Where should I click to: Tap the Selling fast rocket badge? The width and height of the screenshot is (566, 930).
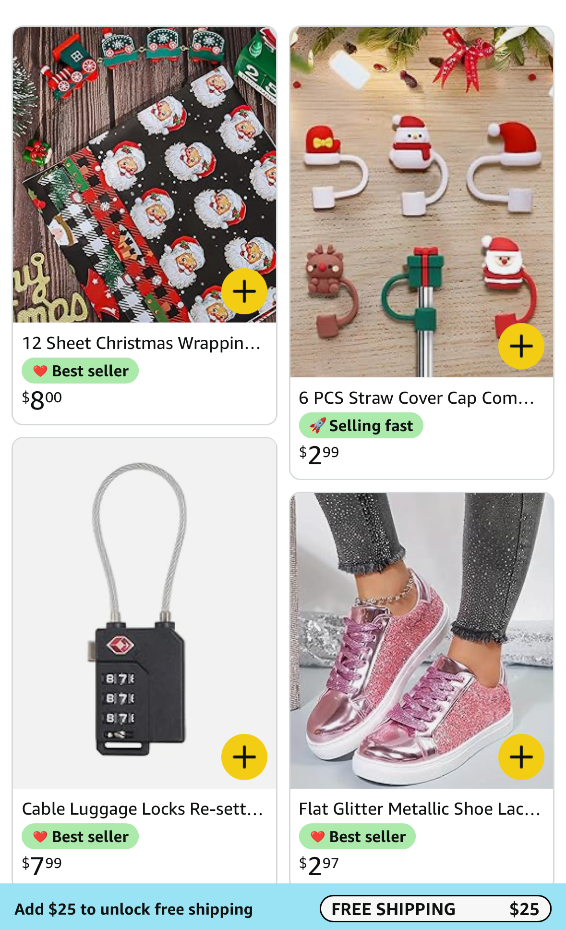click(361, 425)
